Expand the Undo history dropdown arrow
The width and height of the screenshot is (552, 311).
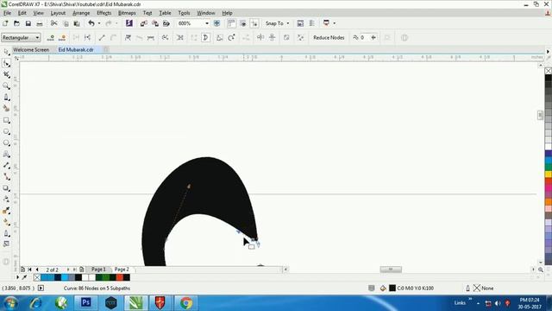tap(99, 23)
